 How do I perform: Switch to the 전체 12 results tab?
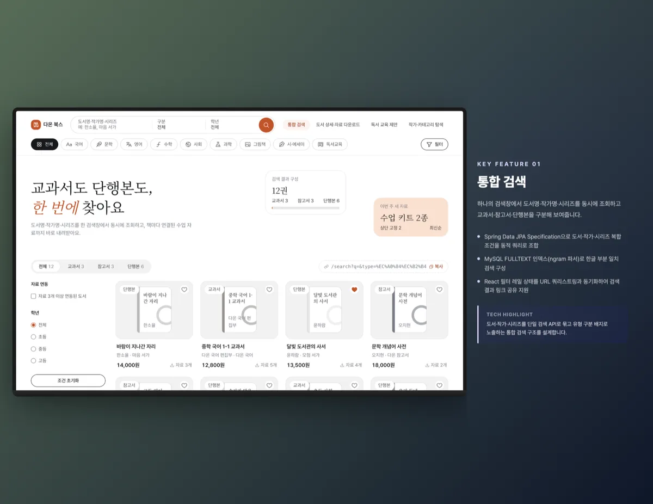click(x=46, y=267)
